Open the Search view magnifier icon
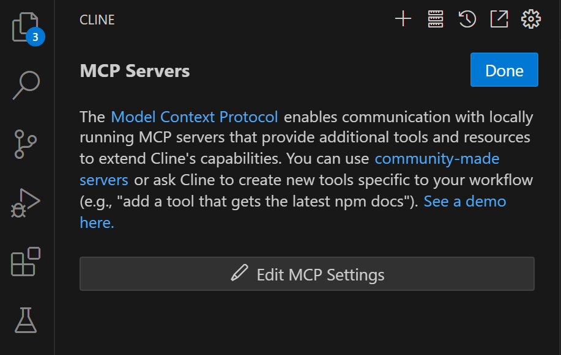This screenshot has height=355, width=561. [x=26, y=85]
